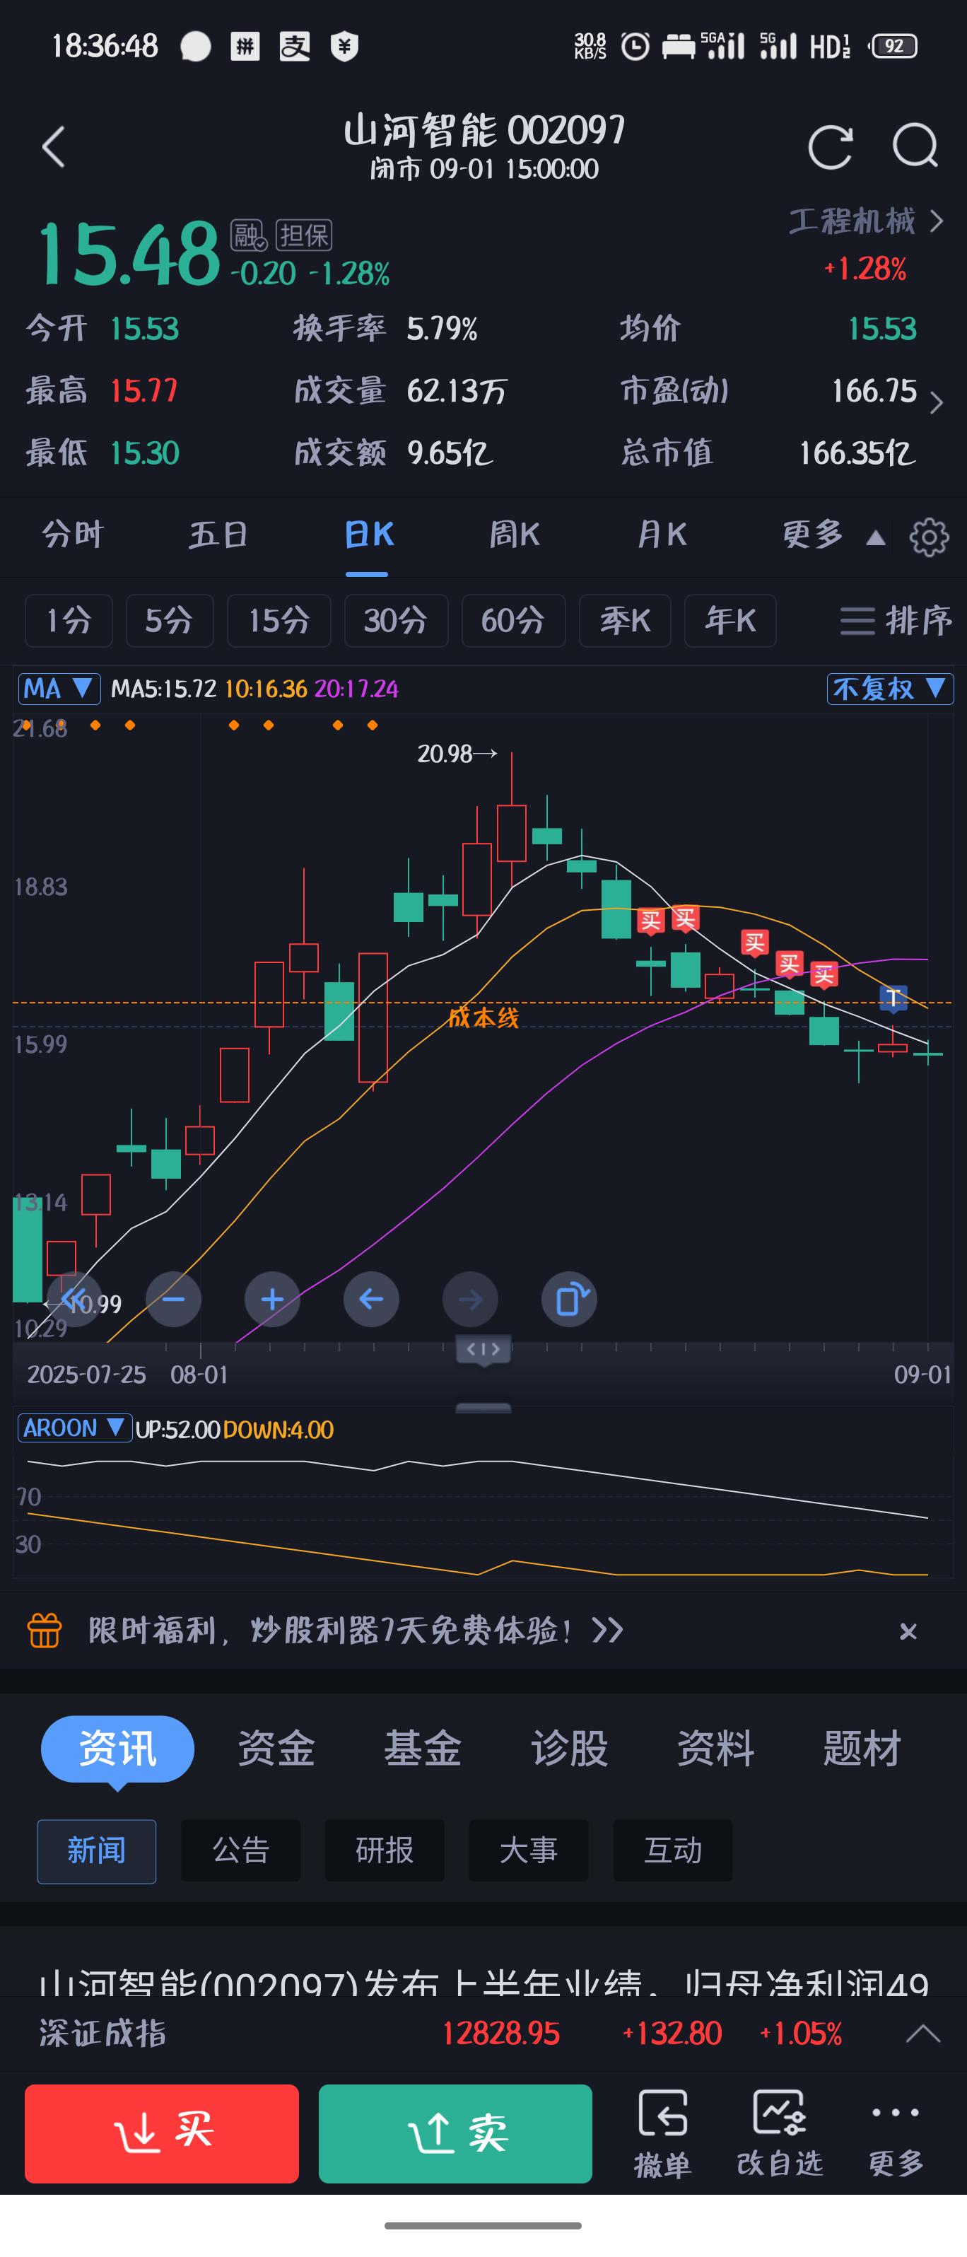Tap the 融 margin trading badge

click(249, 235)
